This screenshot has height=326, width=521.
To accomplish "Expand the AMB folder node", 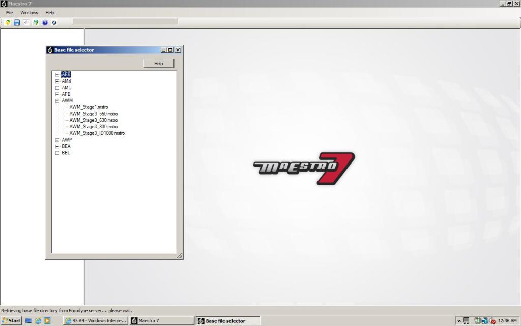I will (57, 81).
